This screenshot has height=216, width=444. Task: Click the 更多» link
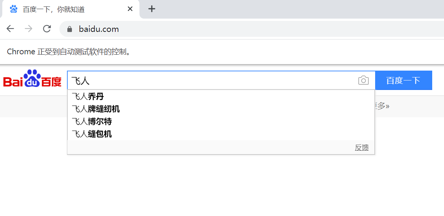[x=382, y=106]
